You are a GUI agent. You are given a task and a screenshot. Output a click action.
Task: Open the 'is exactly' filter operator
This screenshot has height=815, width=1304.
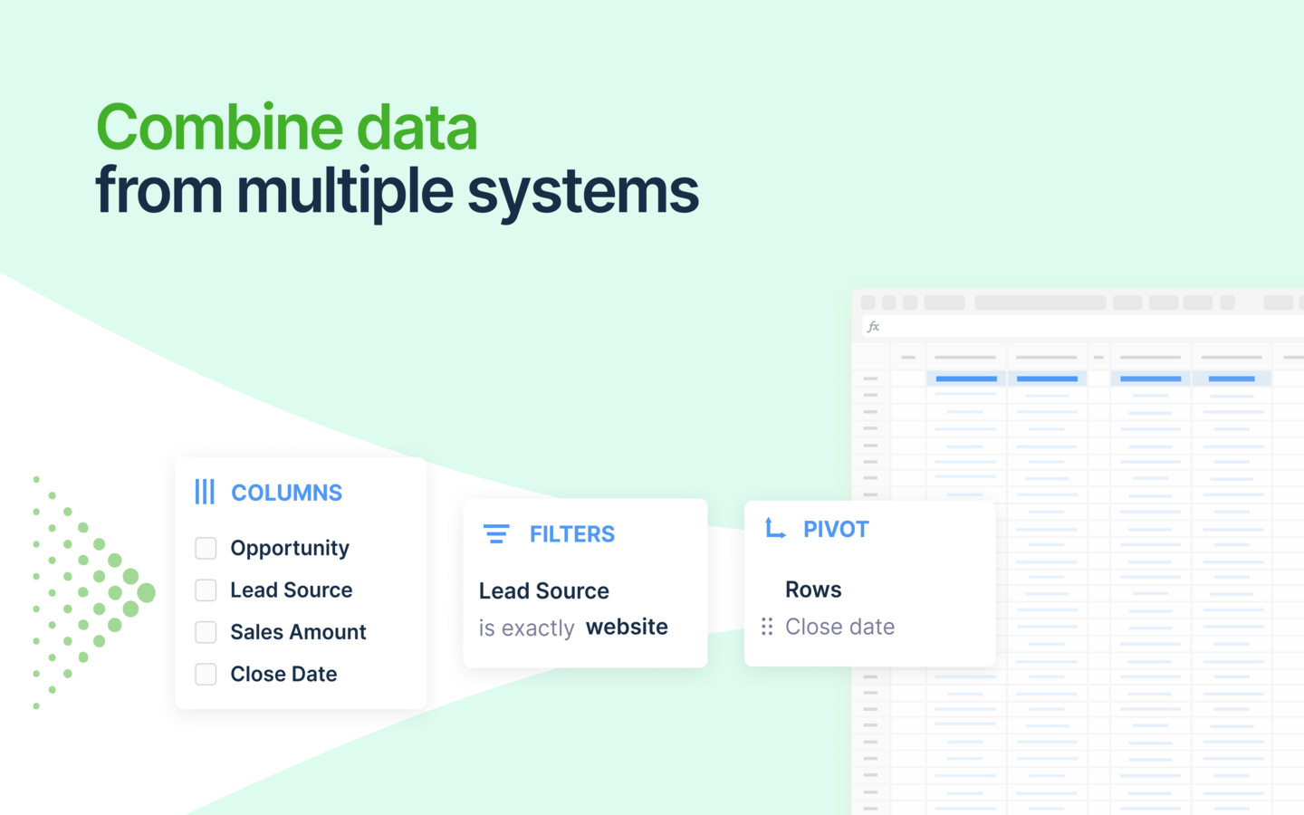click(526, 628)
